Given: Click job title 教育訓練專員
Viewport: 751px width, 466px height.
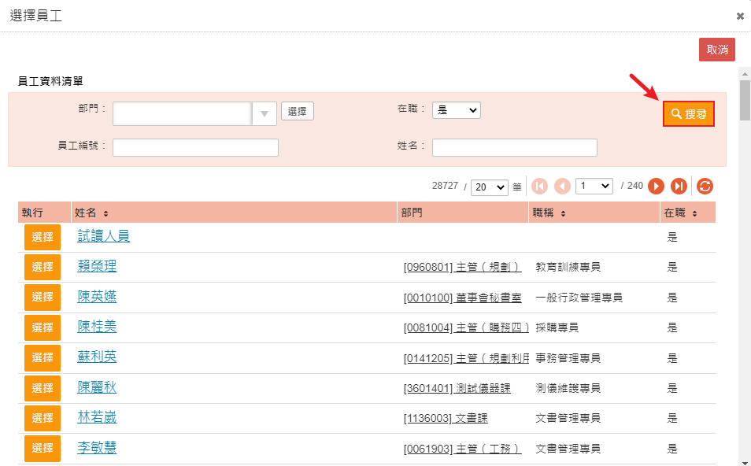Looking at the screenshot, I should [568, 267].
